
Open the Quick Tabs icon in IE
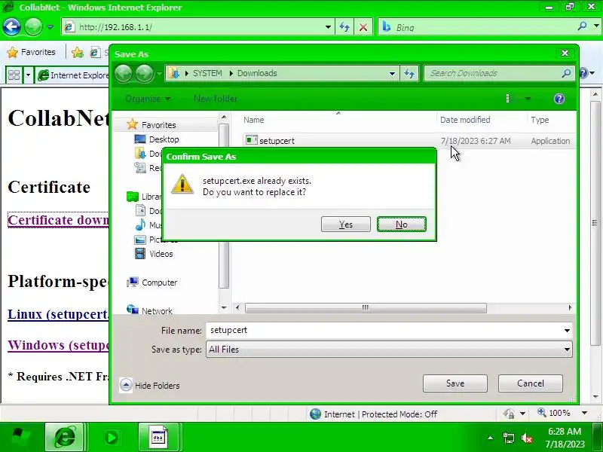[14, 75]
